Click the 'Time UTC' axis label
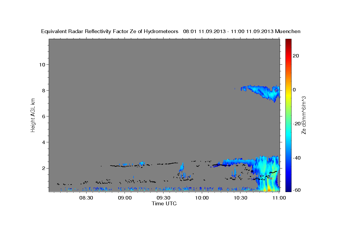This screenshot has width=346, height=230. 164,204
